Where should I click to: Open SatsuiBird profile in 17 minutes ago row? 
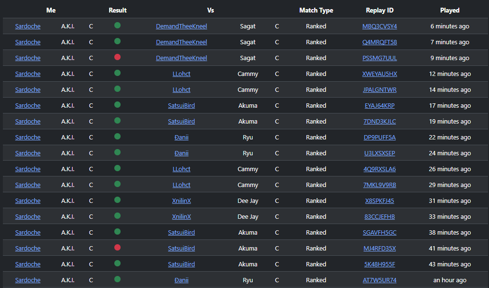[x=182, y=105]
